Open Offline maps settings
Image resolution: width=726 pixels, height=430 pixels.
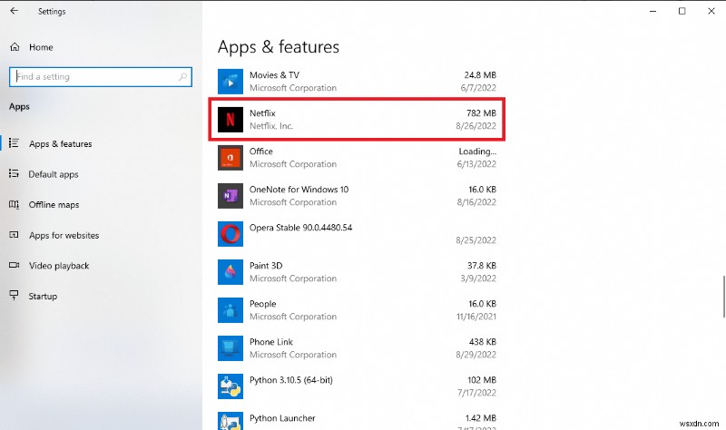point(54,205)
